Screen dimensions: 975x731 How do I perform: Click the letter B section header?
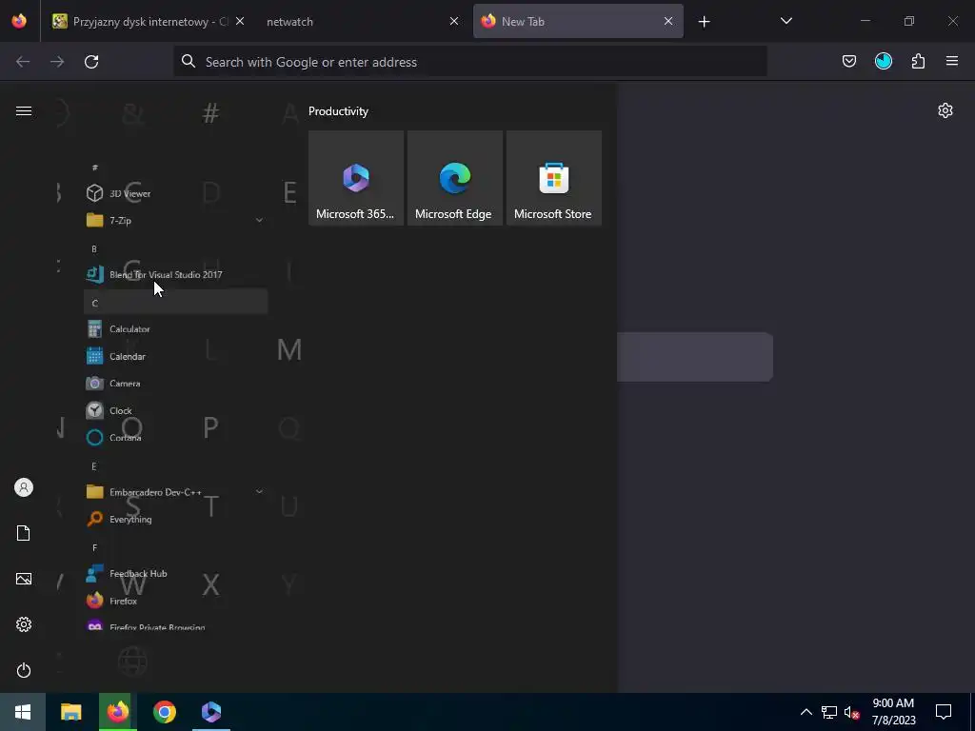(x=175, y=248)
